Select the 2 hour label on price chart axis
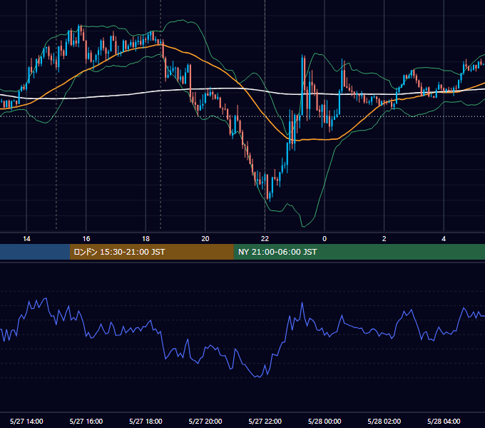Image resolution: width=485 pixels, height=428 pixels. [x=384, y=239]
